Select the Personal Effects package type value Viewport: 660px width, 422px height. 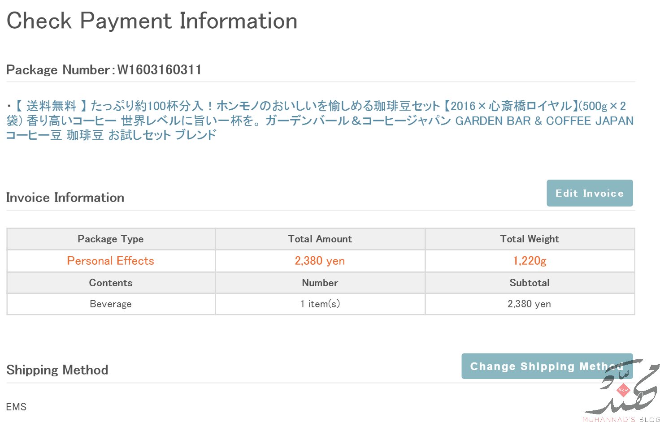pyautogui.click(x=111, y=261)
